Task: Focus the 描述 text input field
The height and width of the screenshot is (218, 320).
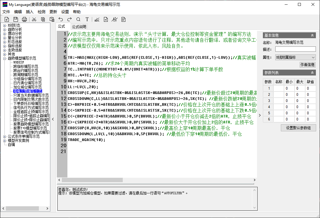Action: pos(295,49)
